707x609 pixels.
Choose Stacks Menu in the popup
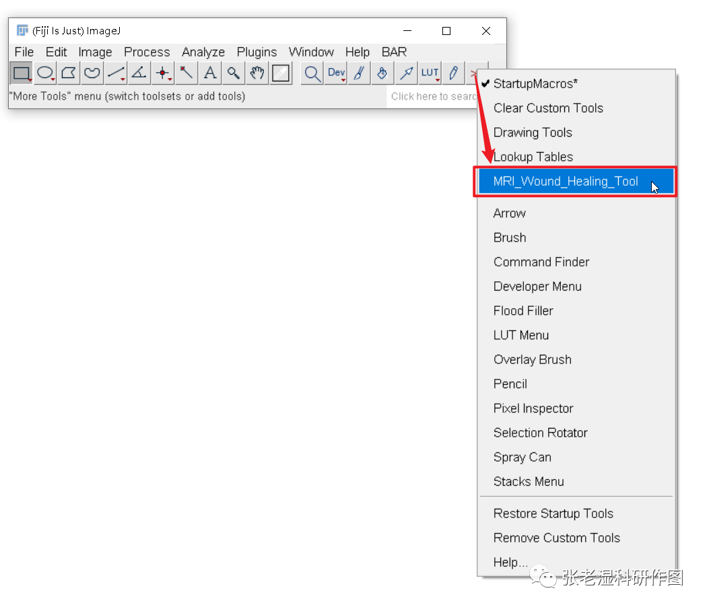coord(576,481)
